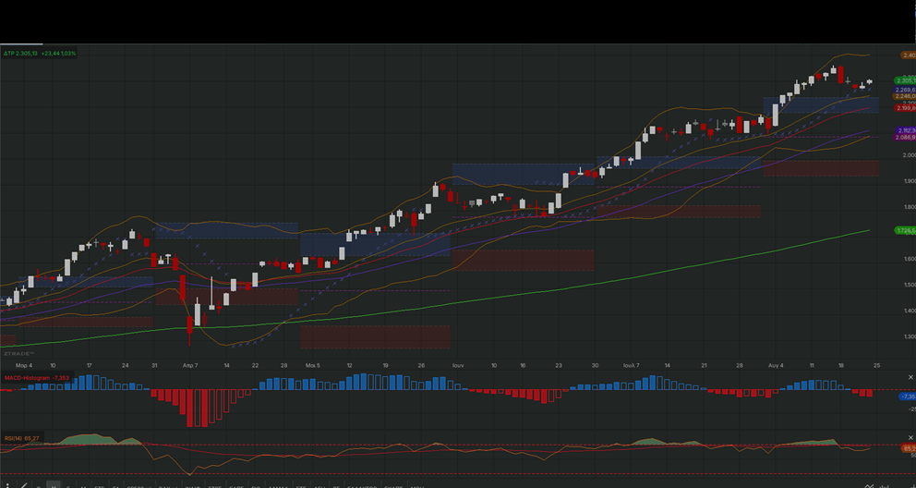The height and width of the screenshot is (488, 916).
Task: Click the Ιουν date label
Action: [458, 365]
